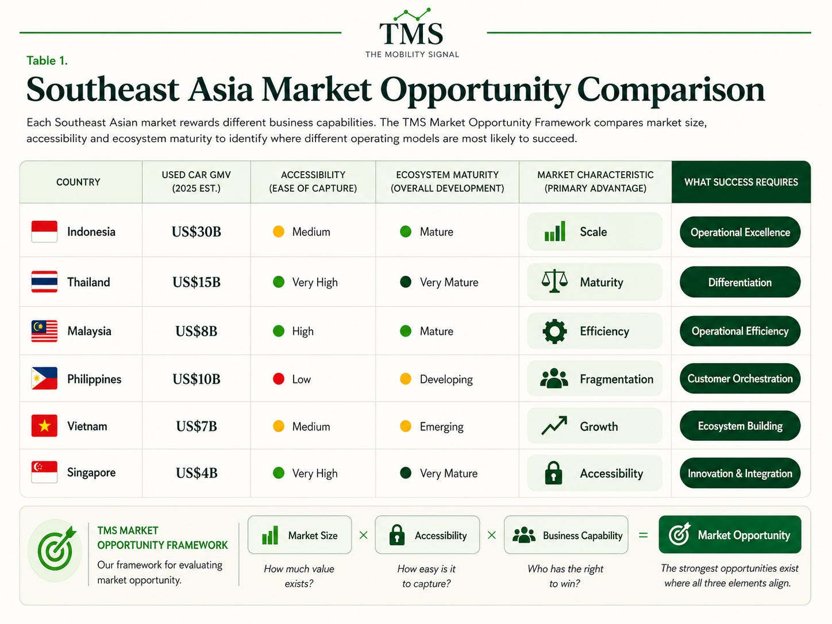Click the Scale bar chart icon
This screenshot has height=624, width=832.
pyautogui.click(x=554, y=232)
